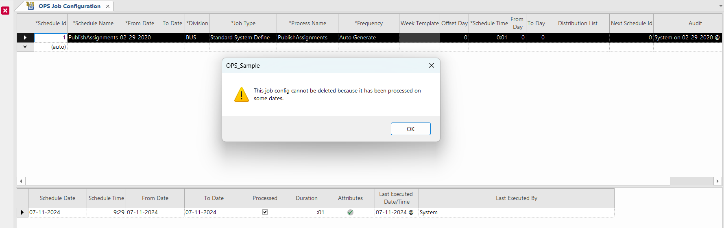Click the warning triangle icon in dialog
This screenshot has width=724, height=228.
coord(242,95)
